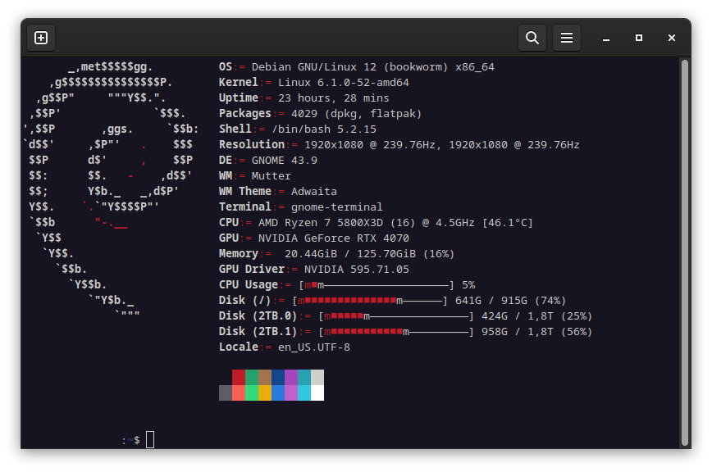The width and height of the screenshot is (712, 472).
Task: Click the '5%' CPU usage value
Action: [468, 285]
